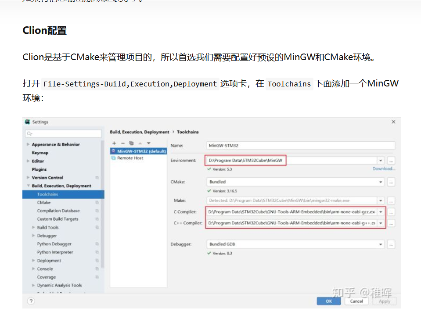Image resolution: width=421 pixels, height=319 pixels.
Task: Open the C Compiler dropdown arrow
Action: tap(381, 211)
